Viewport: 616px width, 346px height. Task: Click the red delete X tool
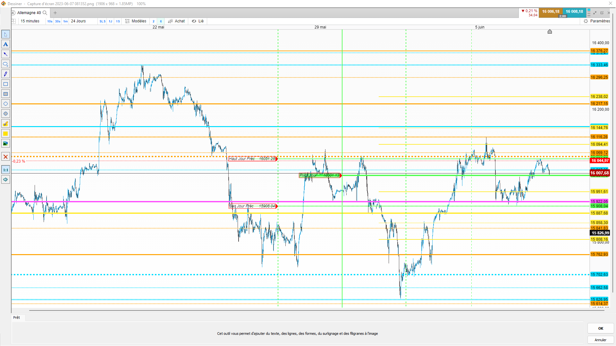coord(5,157)
